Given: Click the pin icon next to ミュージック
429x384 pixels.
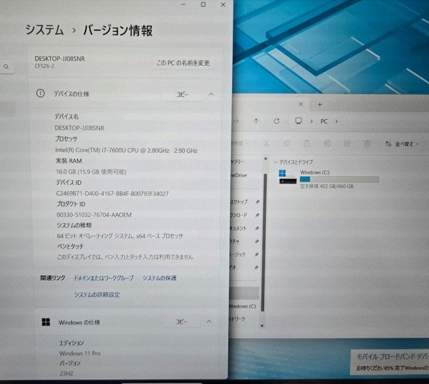Looking at the screenshot, I should point(256,254).
